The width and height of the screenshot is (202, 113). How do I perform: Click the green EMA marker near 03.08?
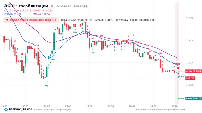tap(75, 32)
